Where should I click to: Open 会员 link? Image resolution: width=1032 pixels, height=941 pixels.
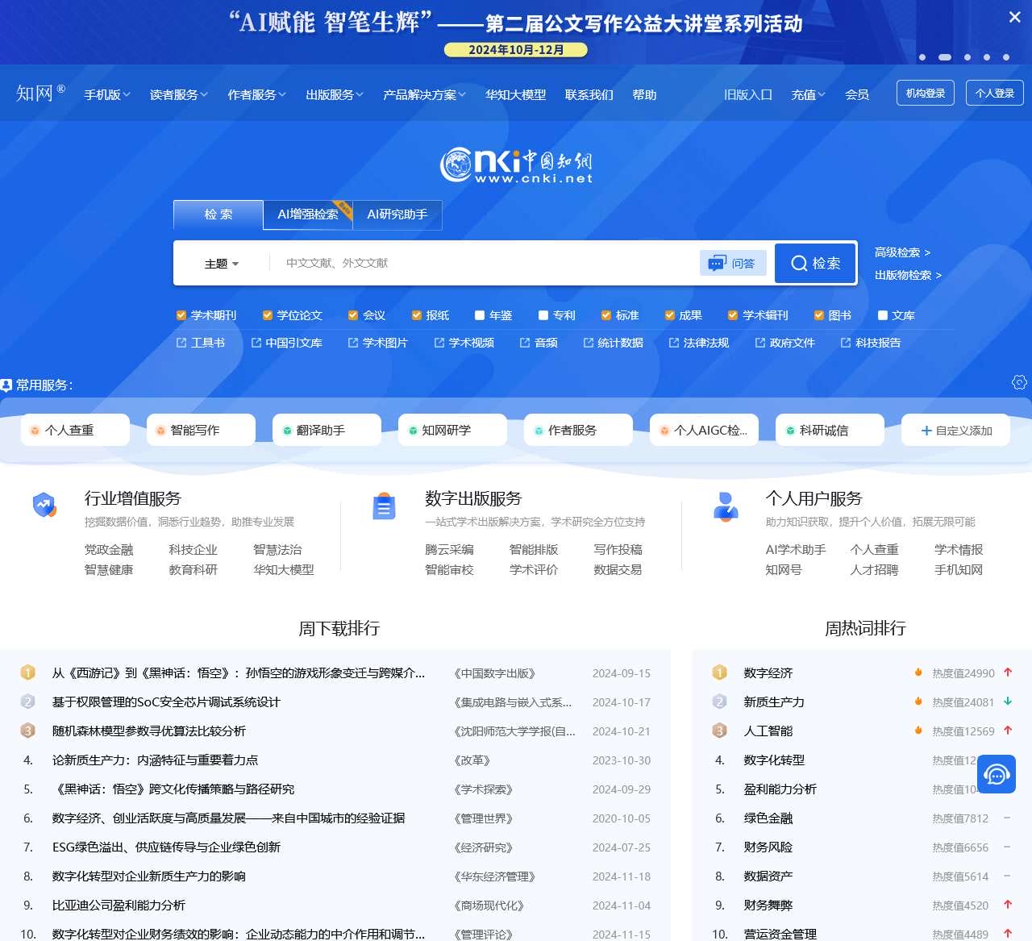[857, 94]
